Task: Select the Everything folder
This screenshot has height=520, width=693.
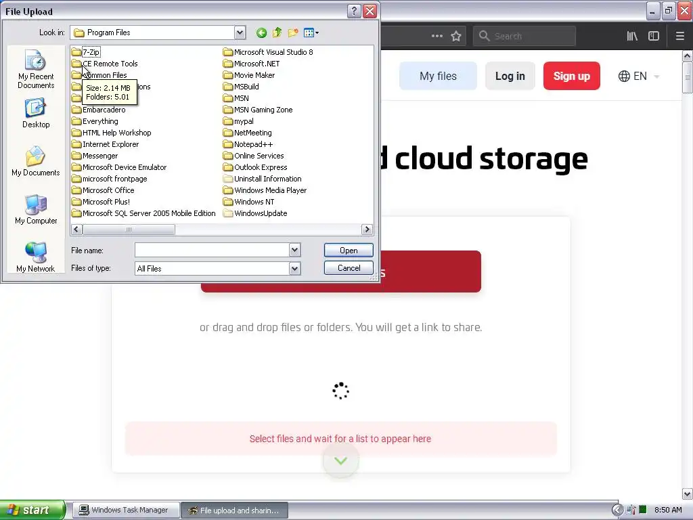Action: pyautogui.click(x=95, y=121)
